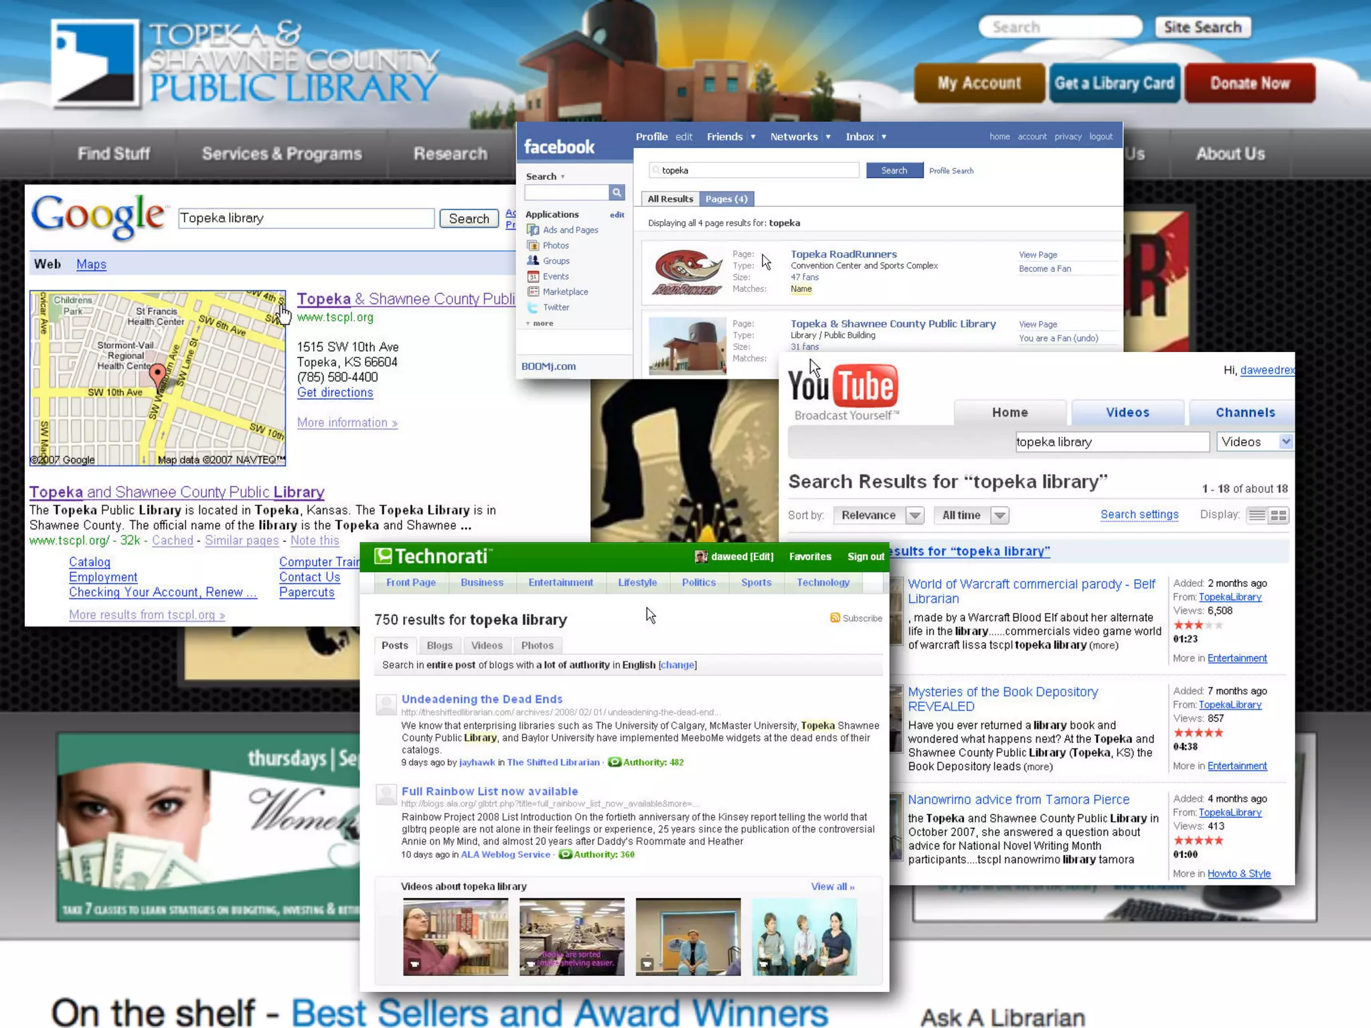Click the Groups icon in Facebook sidebar
Viewport: 1371px width, 1028px height.
click(533, 261)
